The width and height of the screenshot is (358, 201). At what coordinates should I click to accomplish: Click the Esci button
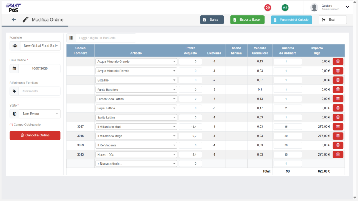332,20
